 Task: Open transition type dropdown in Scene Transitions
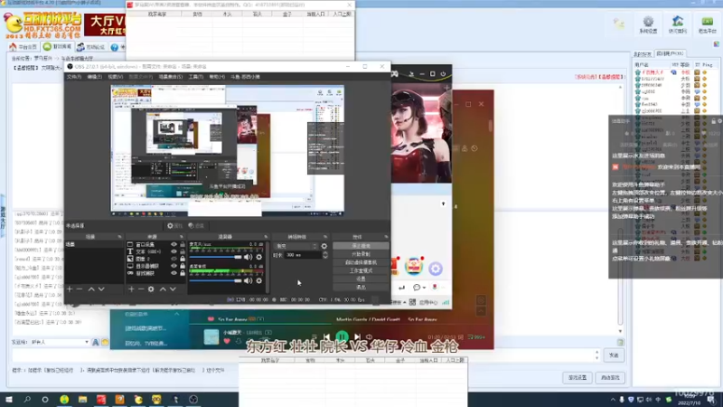click(296, 246)
